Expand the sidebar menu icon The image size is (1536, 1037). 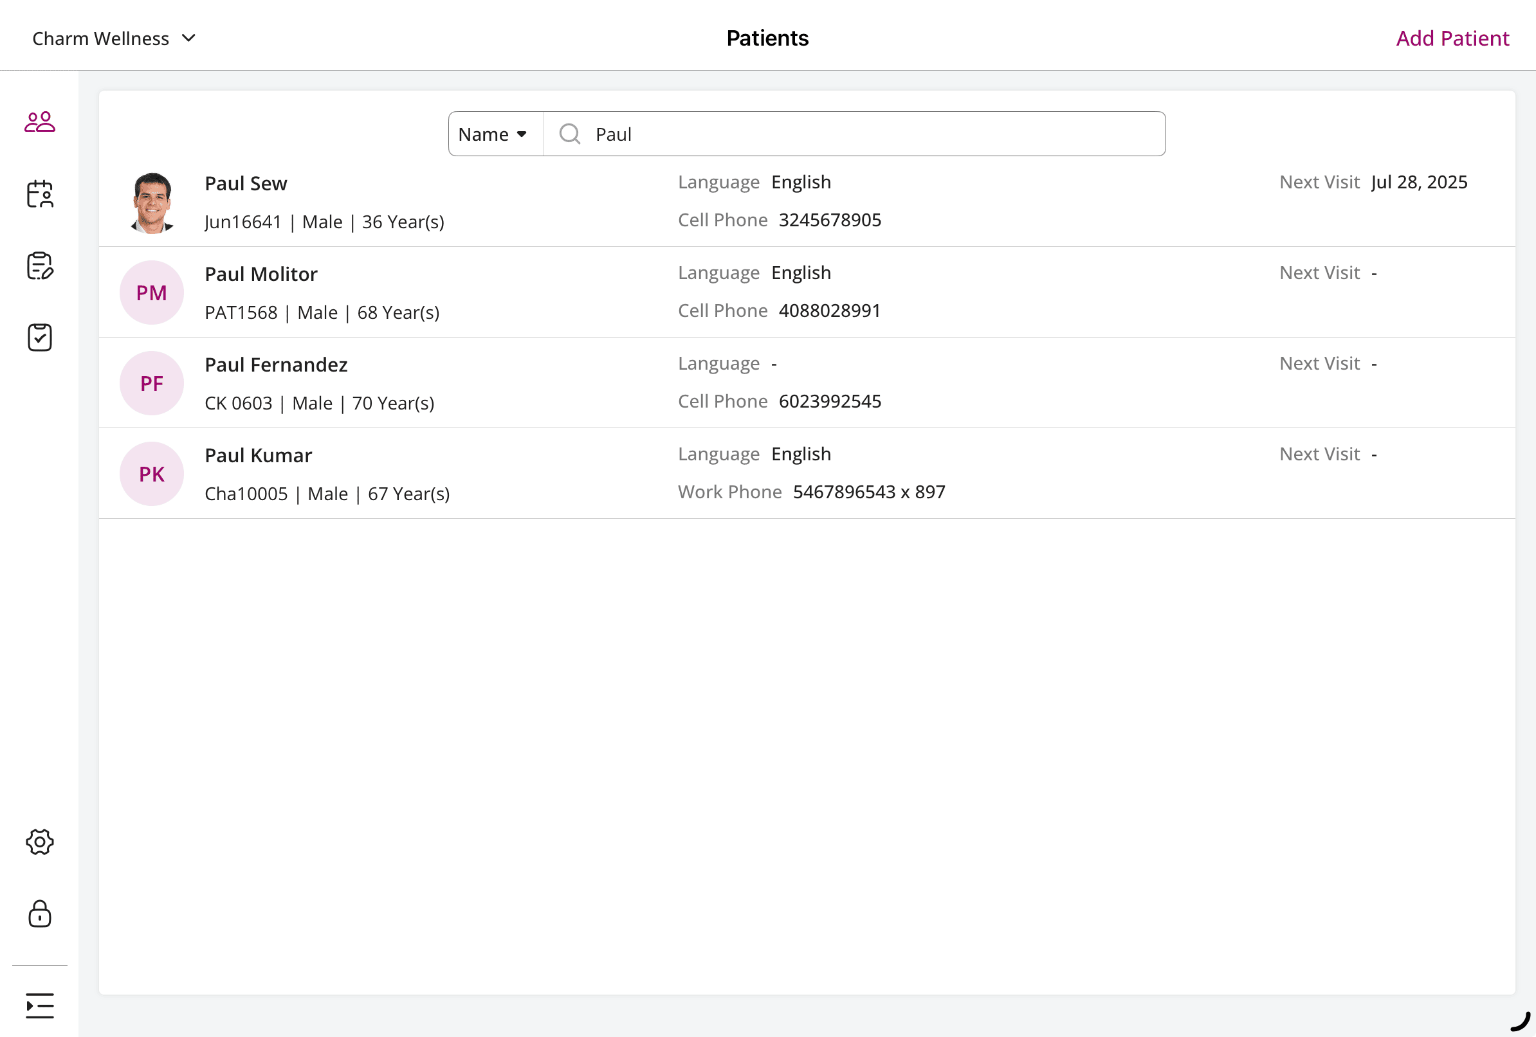tap(40, 1006)
